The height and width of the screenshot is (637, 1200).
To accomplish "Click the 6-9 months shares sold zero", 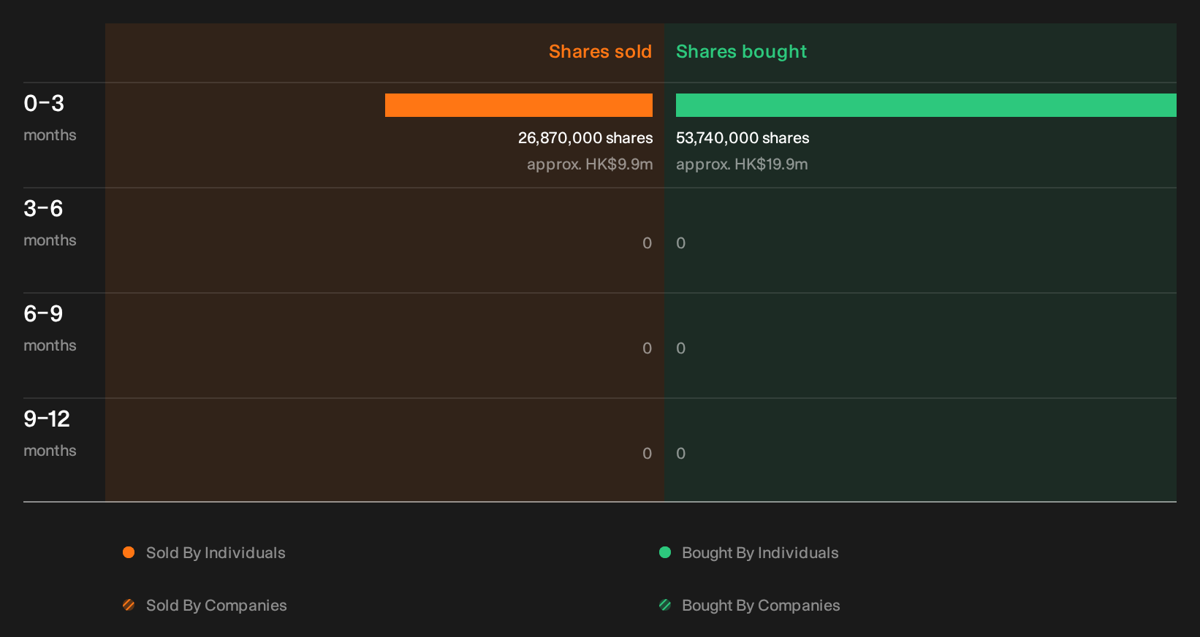I will pos(647,348).
